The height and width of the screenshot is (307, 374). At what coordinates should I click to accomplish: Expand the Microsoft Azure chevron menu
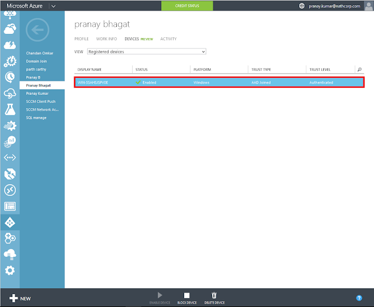point(53,6)
